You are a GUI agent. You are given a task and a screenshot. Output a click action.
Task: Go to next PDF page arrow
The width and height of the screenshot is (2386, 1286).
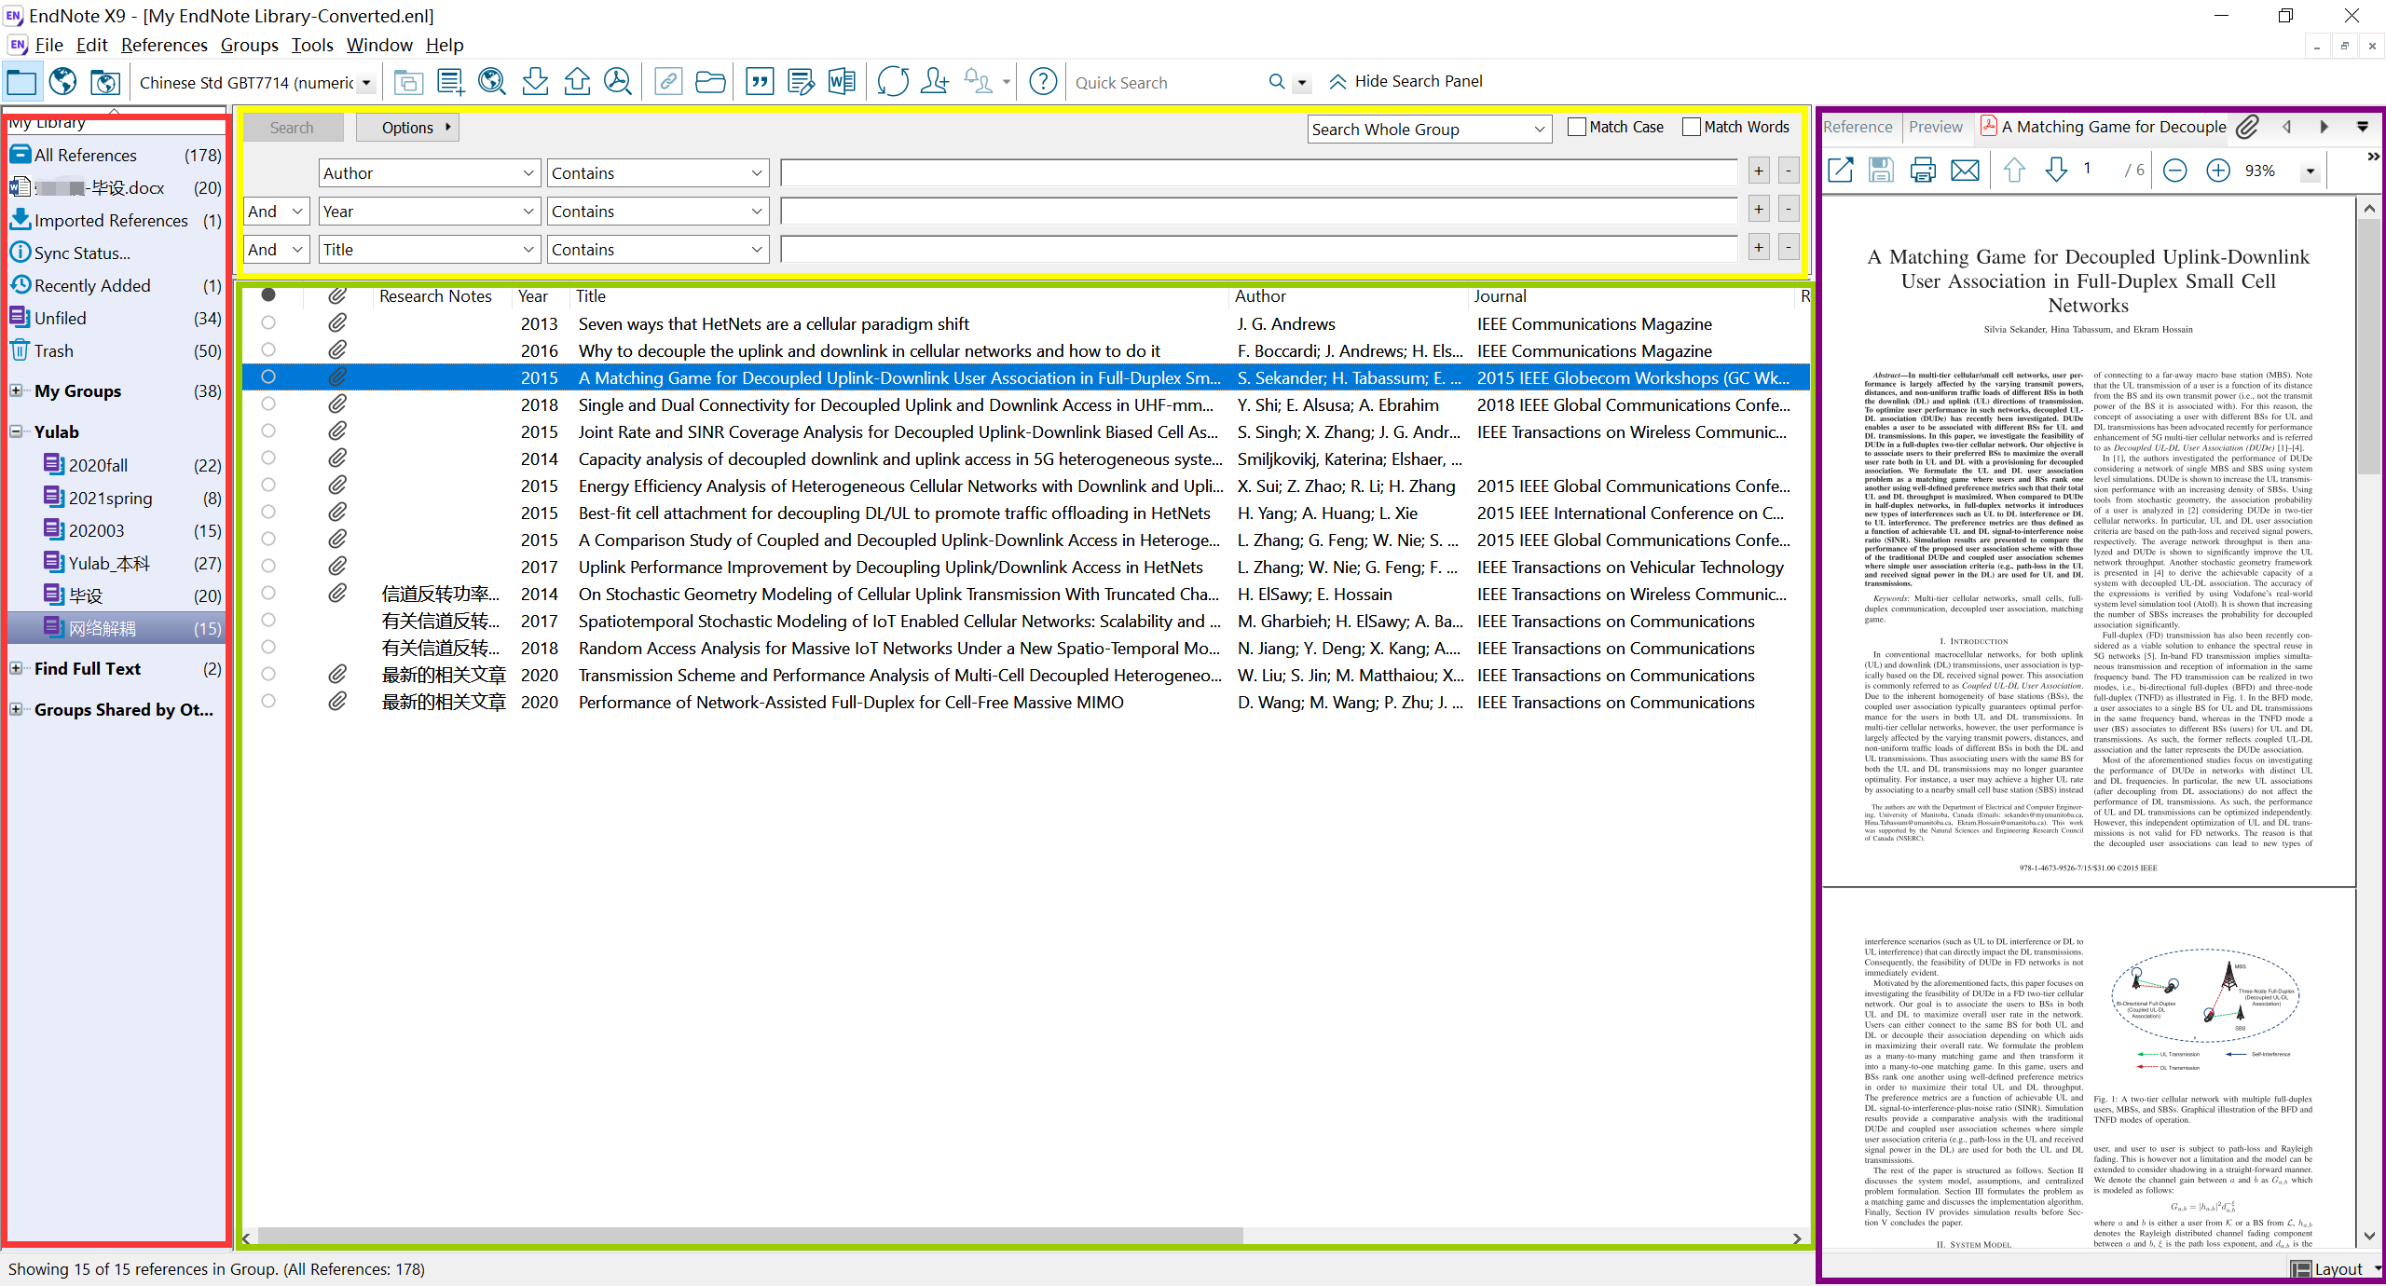pyautogui.click(x=2056, y=171)
